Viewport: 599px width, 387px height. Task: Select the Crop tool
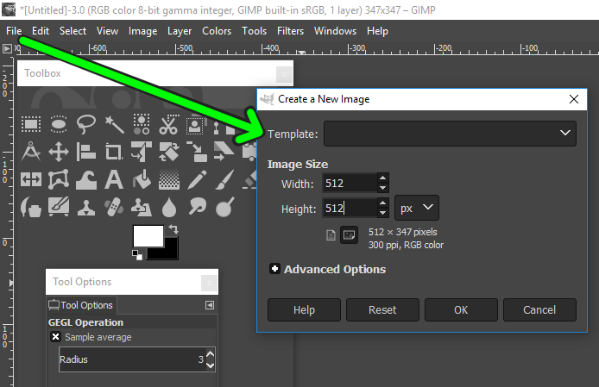click(x=114, y=152)
